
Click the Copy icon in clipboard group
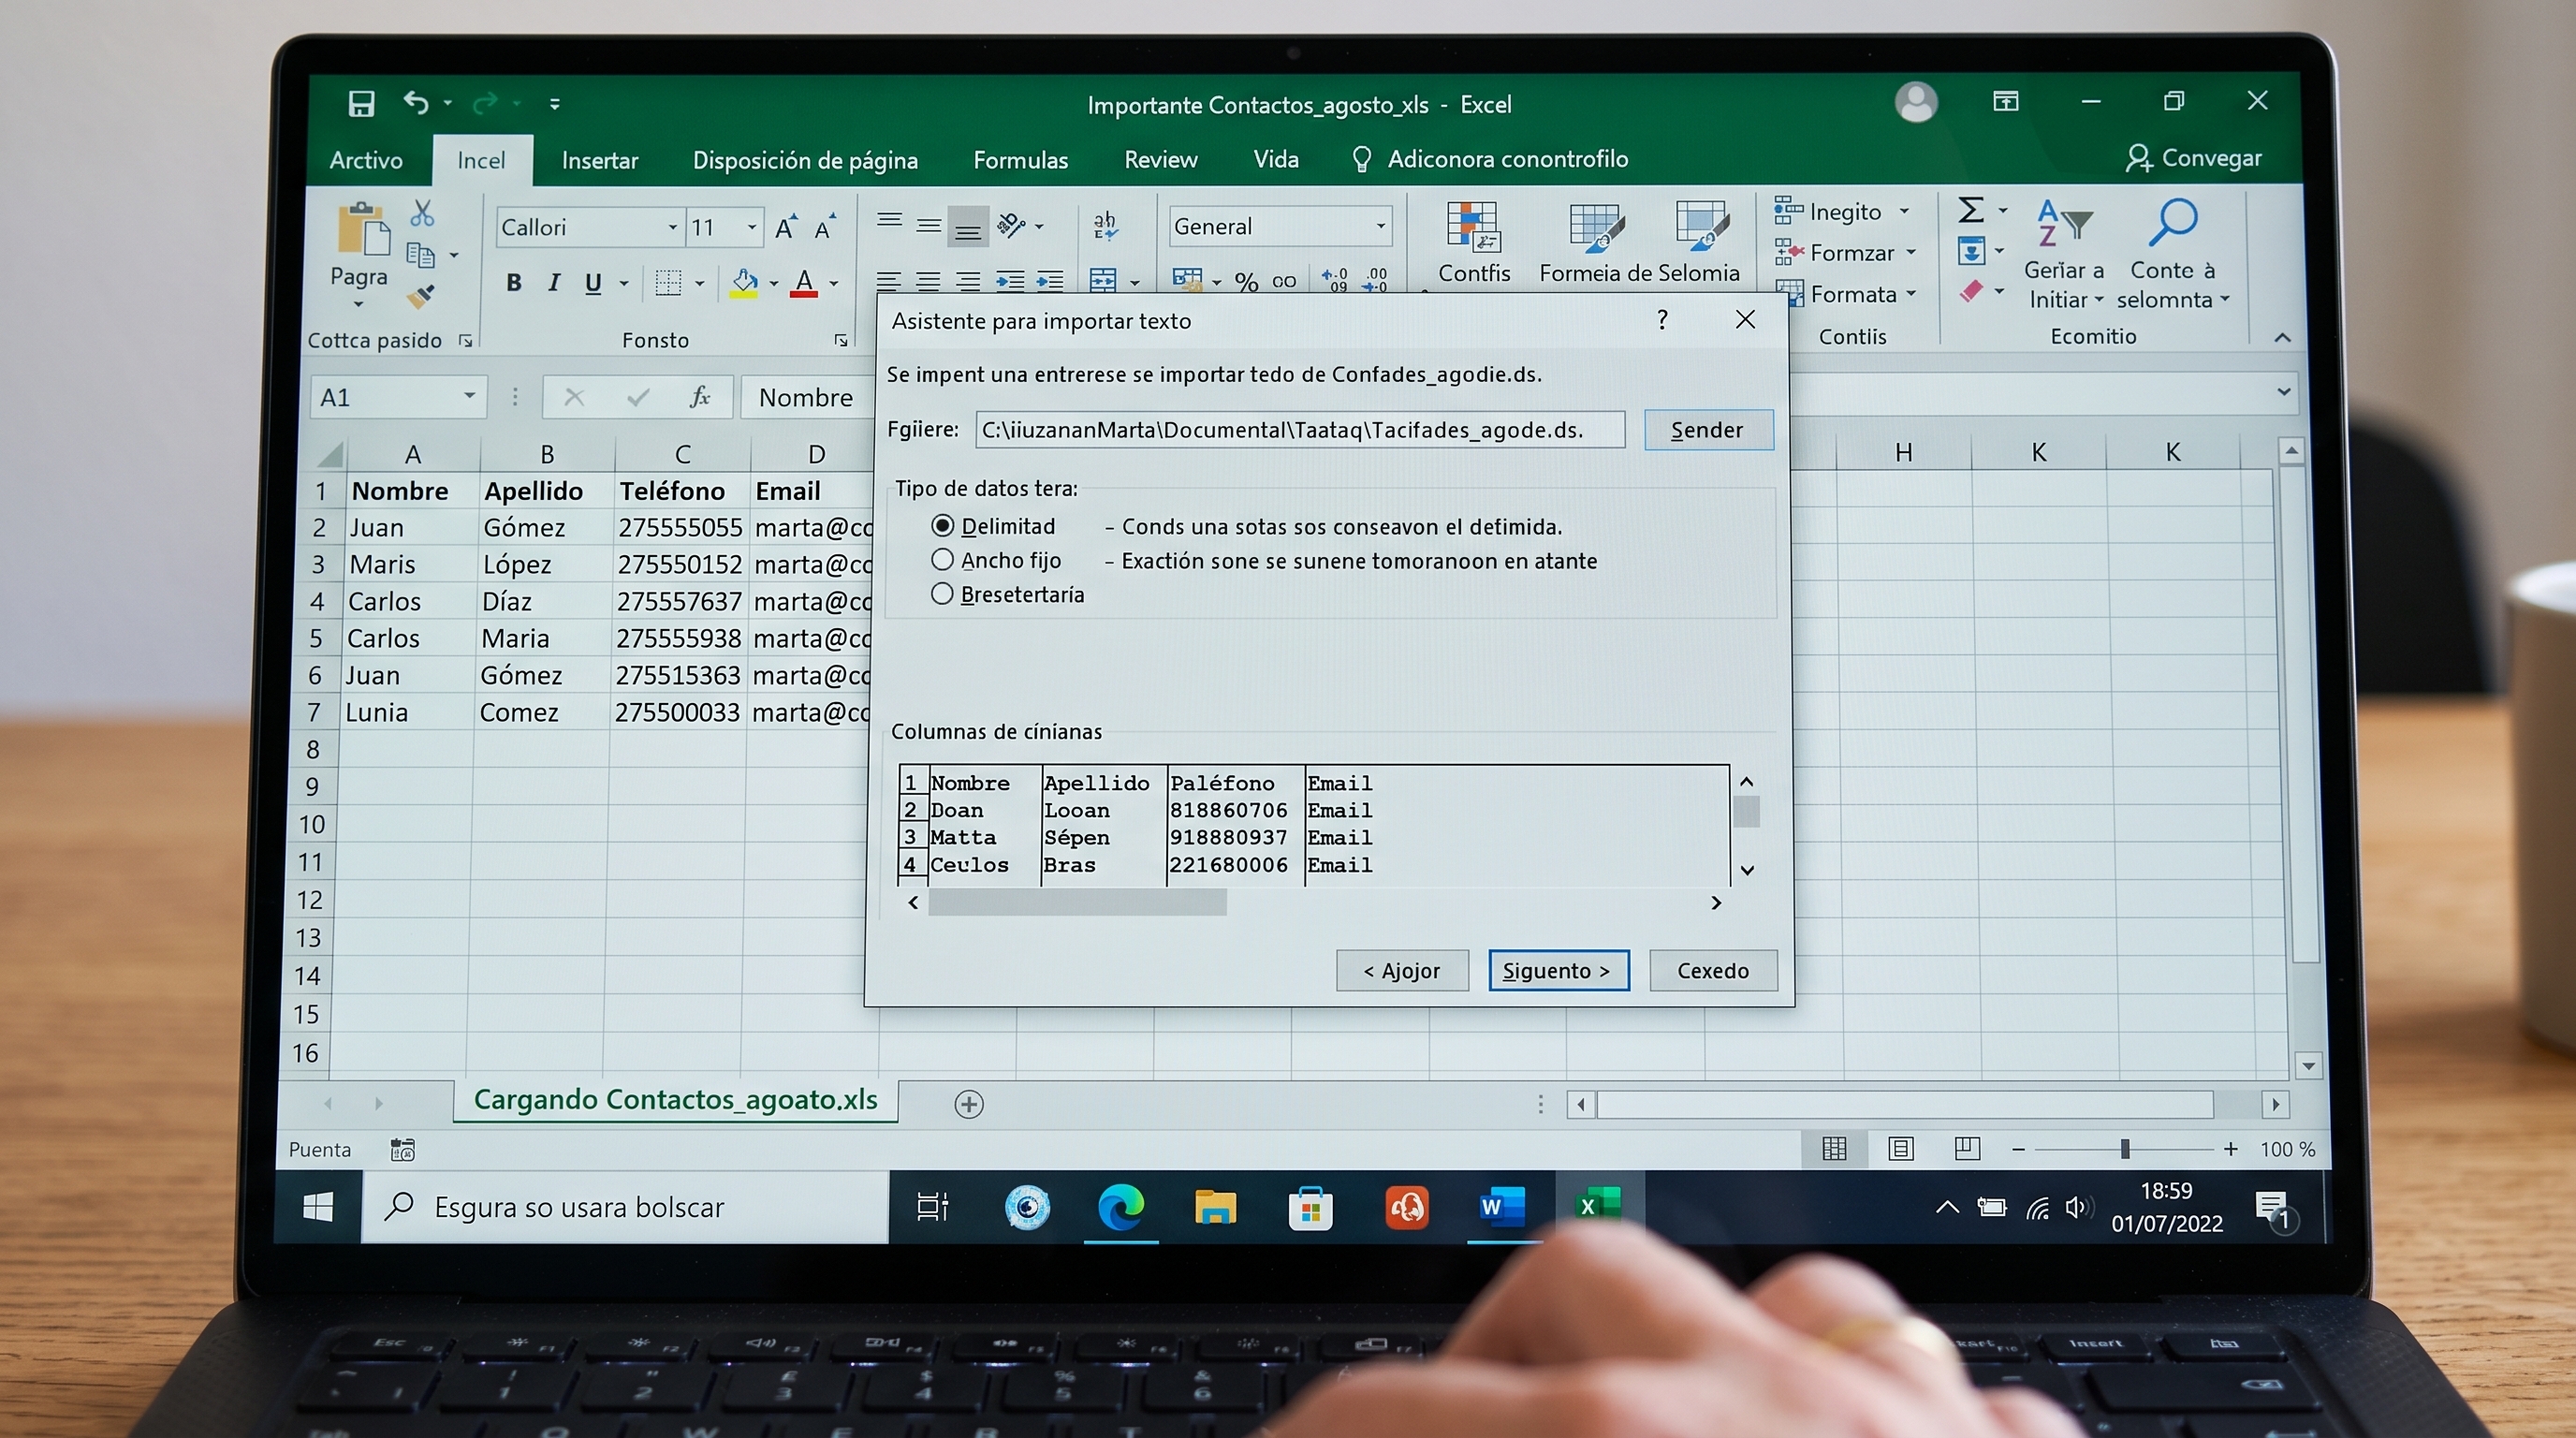tap(421, 255)
